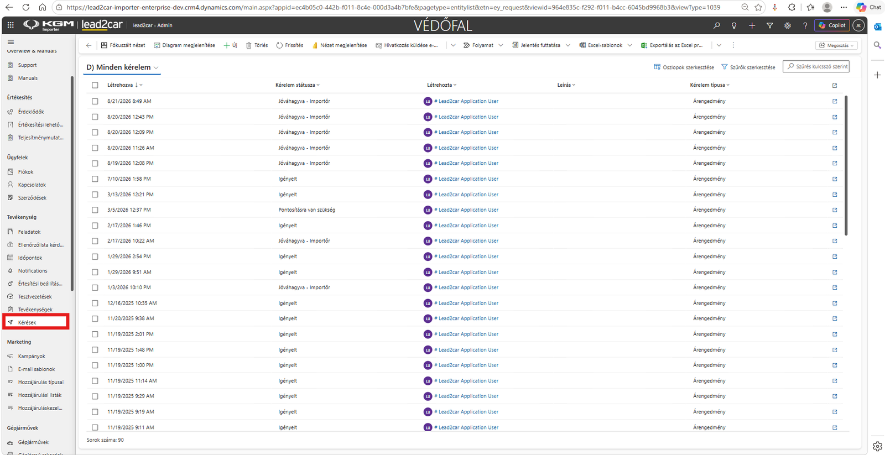885x455 pixels.
Task: Tick the select-all checkbox in header row
Action: [95, 85]
